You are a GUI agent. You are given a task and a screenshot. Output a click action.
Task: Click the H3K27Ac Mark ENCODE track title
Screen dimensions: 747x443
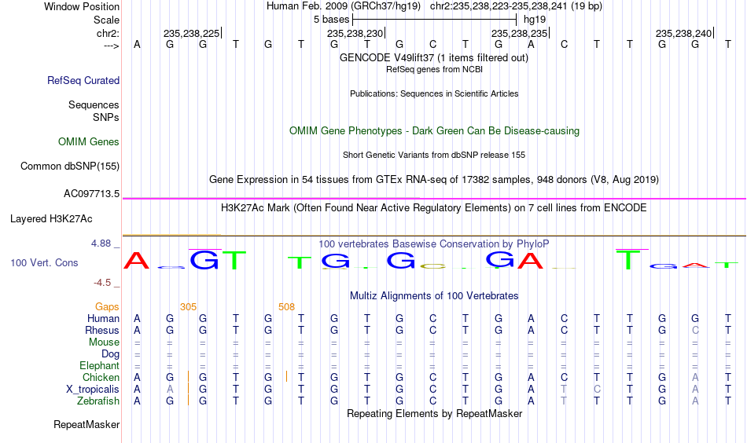coord(434,208)
